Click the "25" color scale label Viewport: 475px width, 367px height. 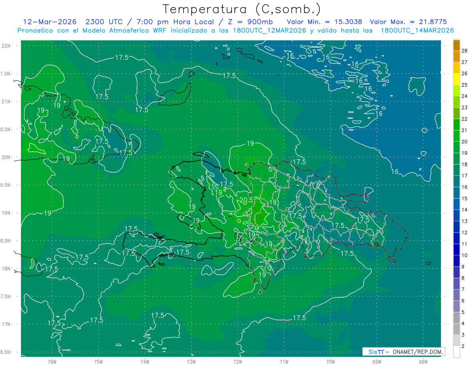tap(465, 85)
